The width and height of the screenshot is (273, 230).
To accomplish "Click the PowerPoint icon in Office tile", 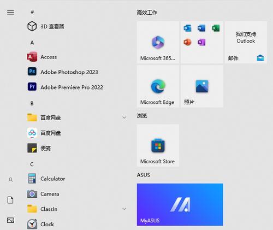I will (x=187, y=42).
